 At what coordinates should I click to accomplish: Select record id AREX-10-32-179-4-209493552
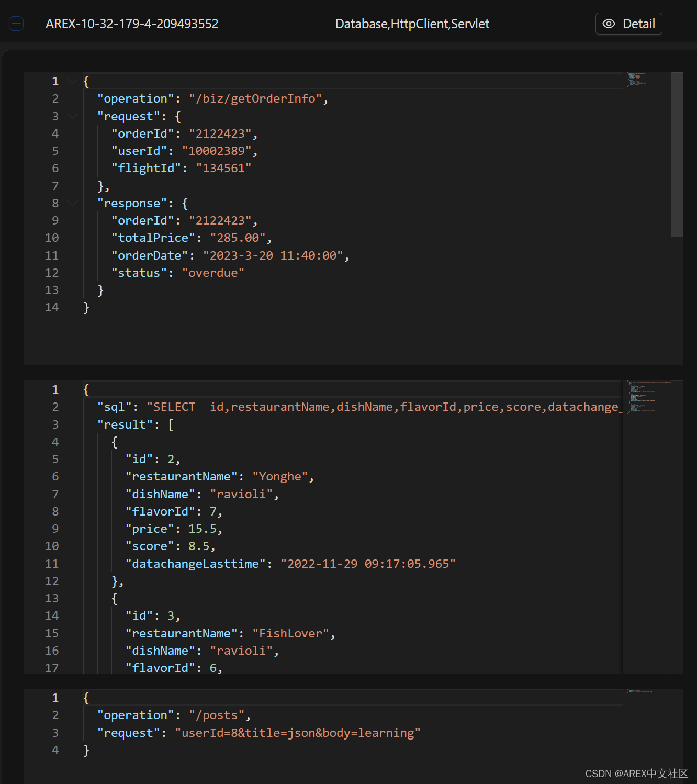(132, 24)
